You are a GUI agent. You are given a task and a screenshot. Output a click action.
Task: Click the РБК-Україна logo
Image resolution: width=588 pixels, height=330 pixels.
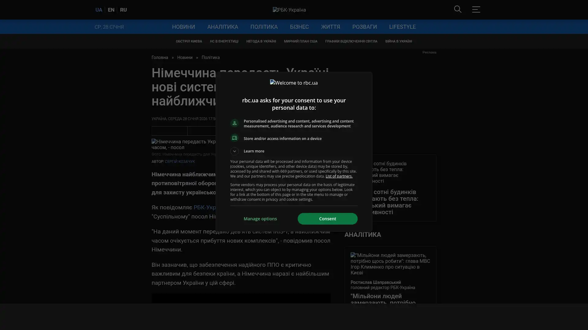coord(289,10)
